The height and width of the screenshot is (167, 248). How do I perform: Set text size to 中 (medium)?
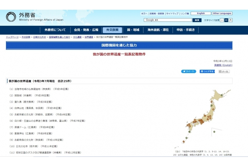click(226, 20)
